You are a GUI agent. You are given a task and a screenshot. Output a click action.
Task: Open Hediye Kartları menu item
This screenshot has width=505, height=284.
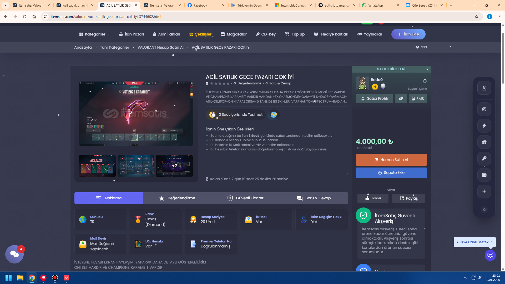click(331, 34)
